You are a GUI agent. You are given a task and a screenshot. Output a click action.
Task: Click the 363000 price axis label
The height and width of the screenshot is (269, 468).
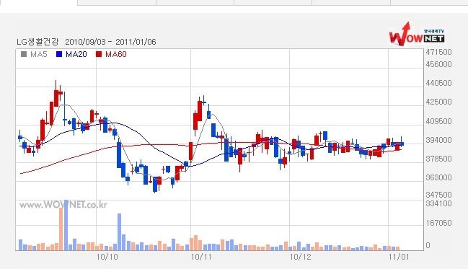438,177
